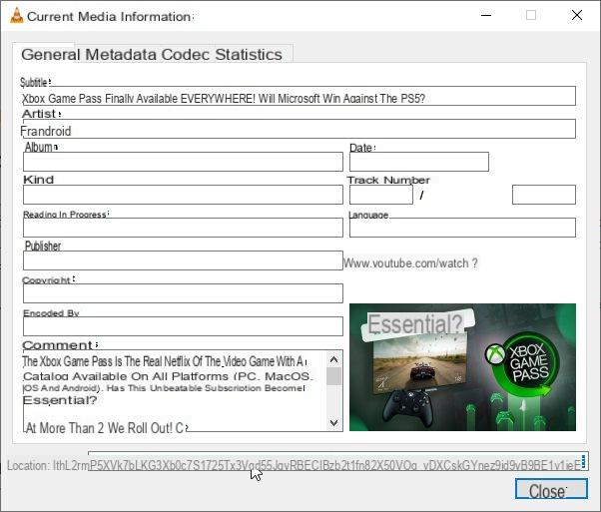601x512 pixels.
Task: Click the Location path field
Action: tap(338, 461)
